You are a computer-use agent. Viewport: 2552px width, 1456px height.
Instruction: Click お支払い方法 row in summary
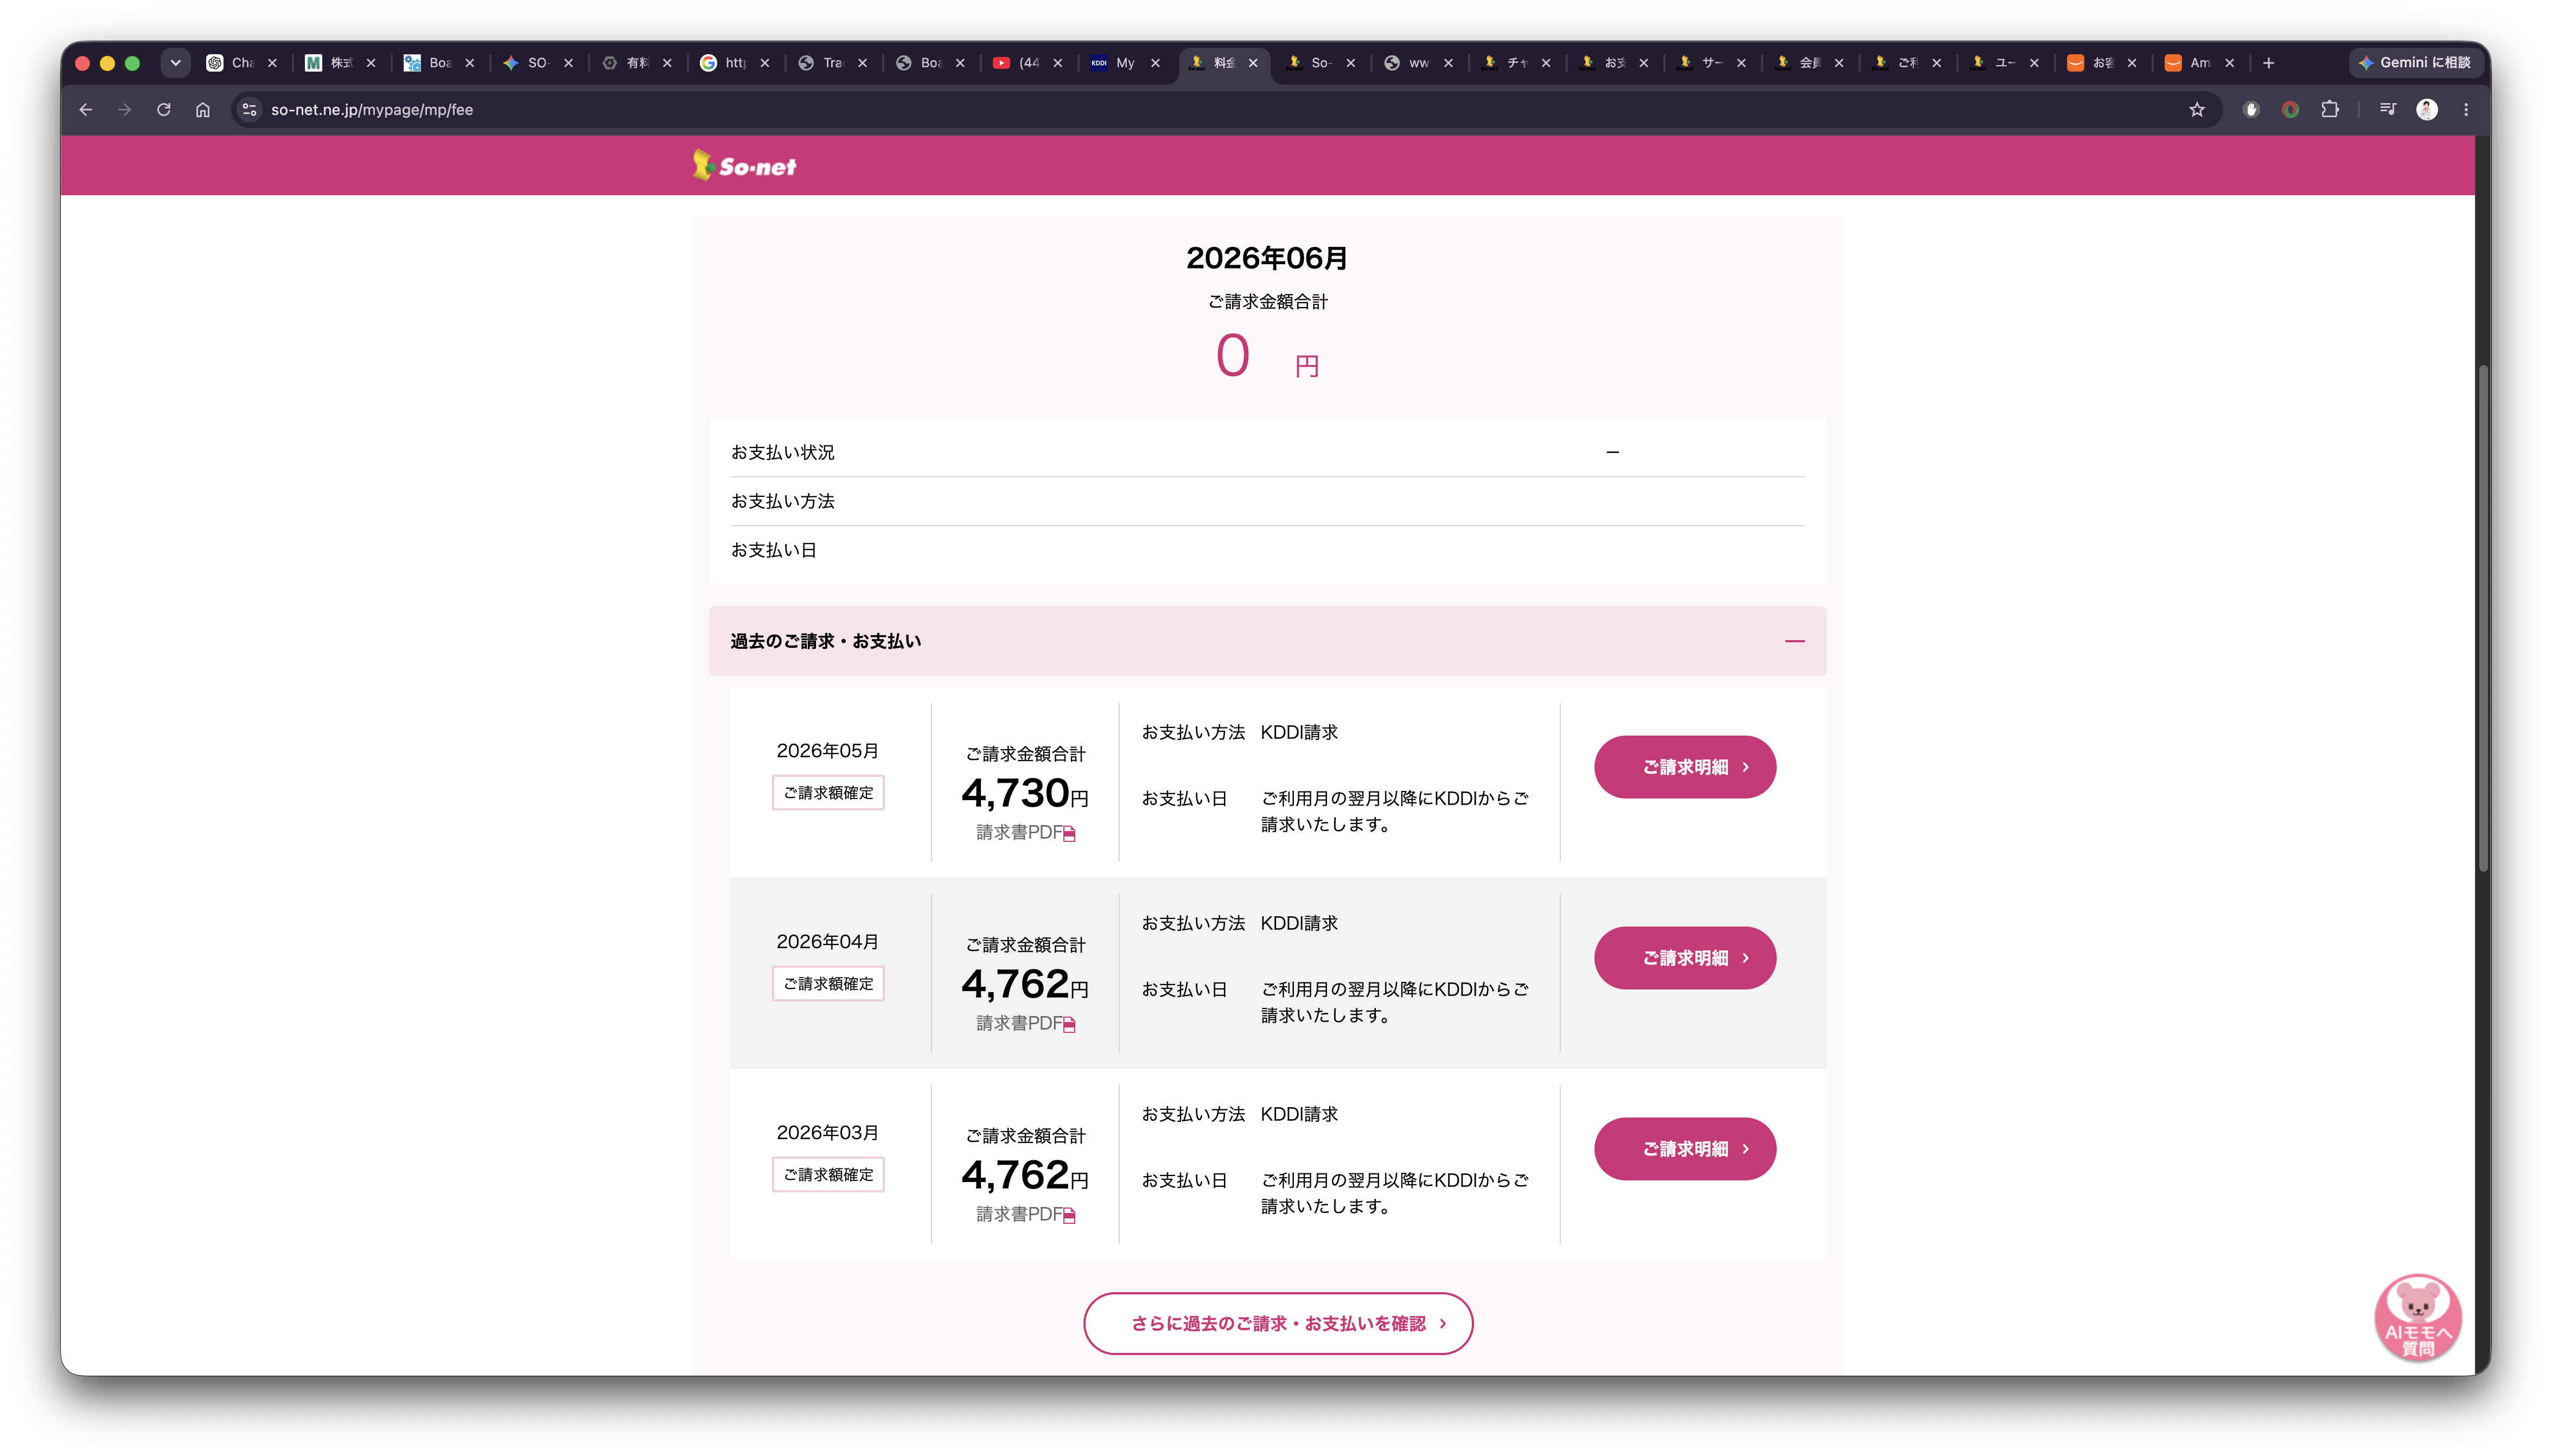1267,501
